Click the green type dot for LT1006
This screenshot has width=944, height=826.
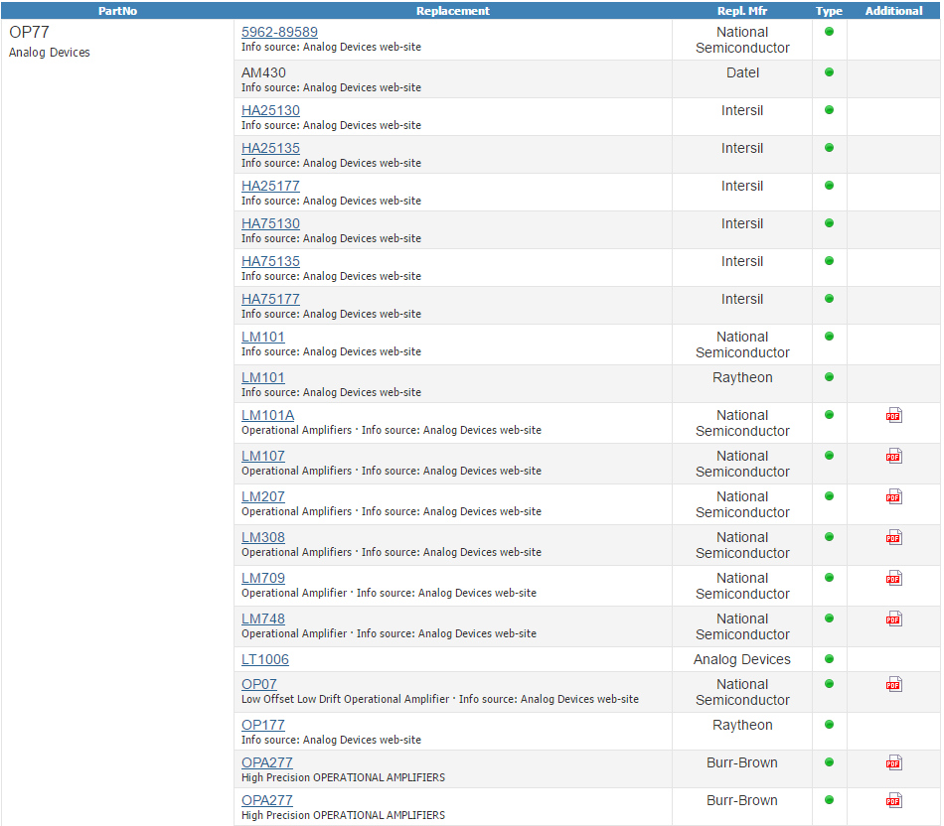[829, 659]
